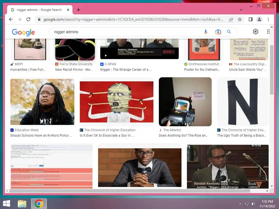279x209 pixels.
Task: Open Should Schools Have an N-Word Policy link
Action: [x=41, y=136]
